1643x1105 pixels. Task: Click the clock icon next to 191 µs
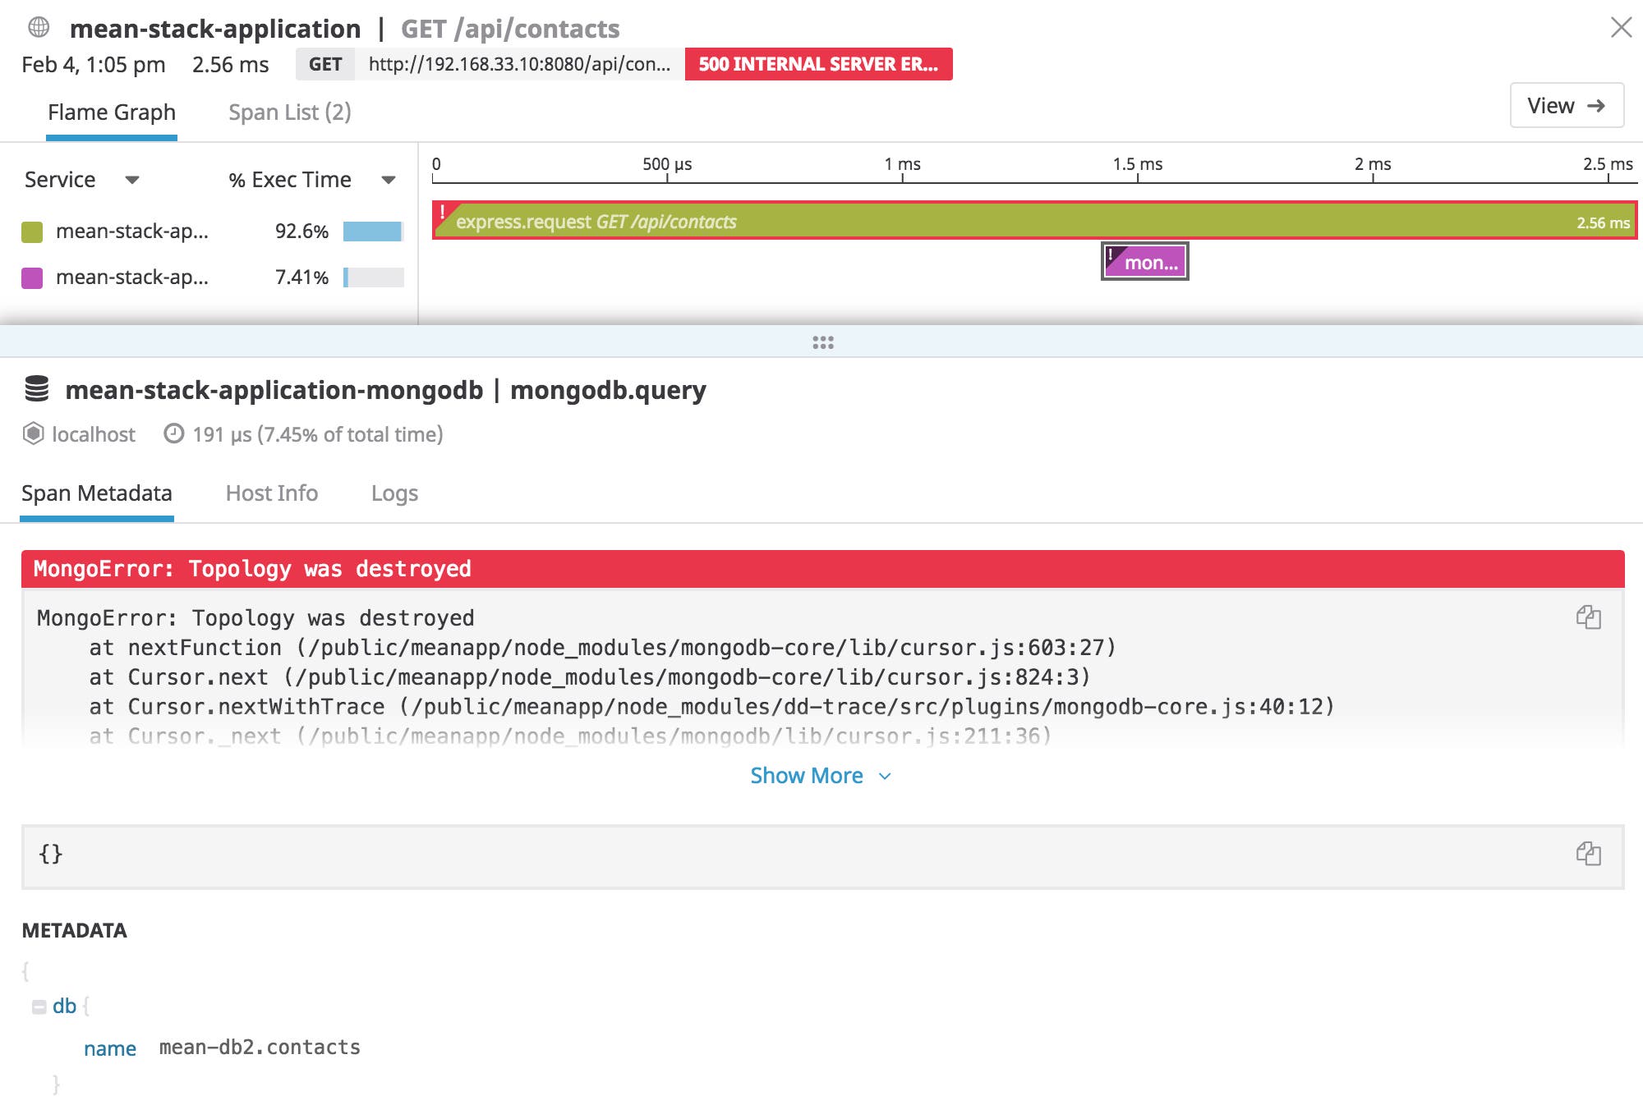coord(173,434)
